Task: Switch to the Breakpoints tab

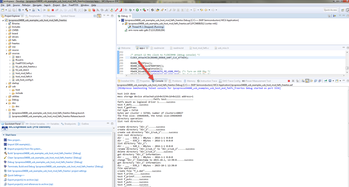Action: [x=68, y=124]
